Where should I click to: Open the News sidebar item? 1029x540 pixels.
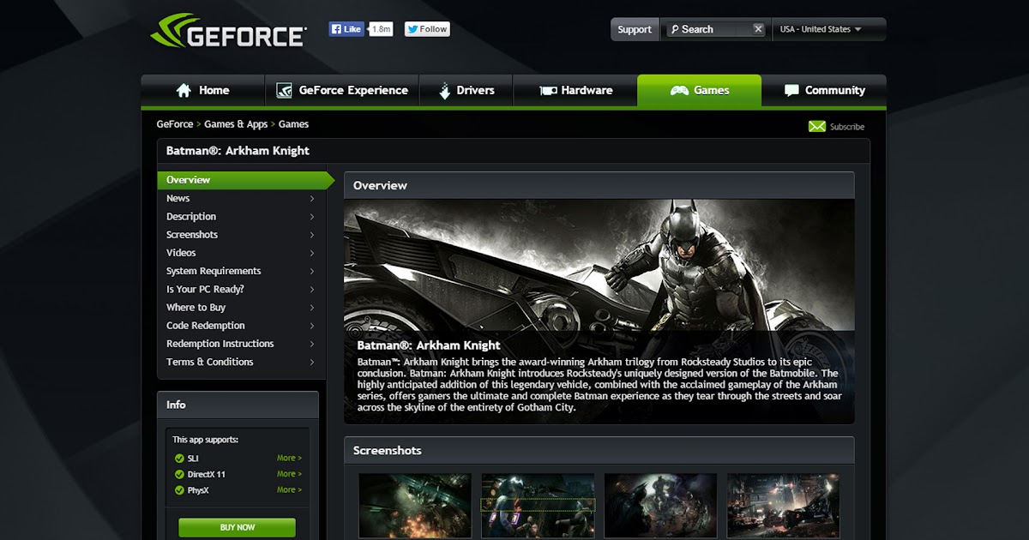tap(241, 198)
